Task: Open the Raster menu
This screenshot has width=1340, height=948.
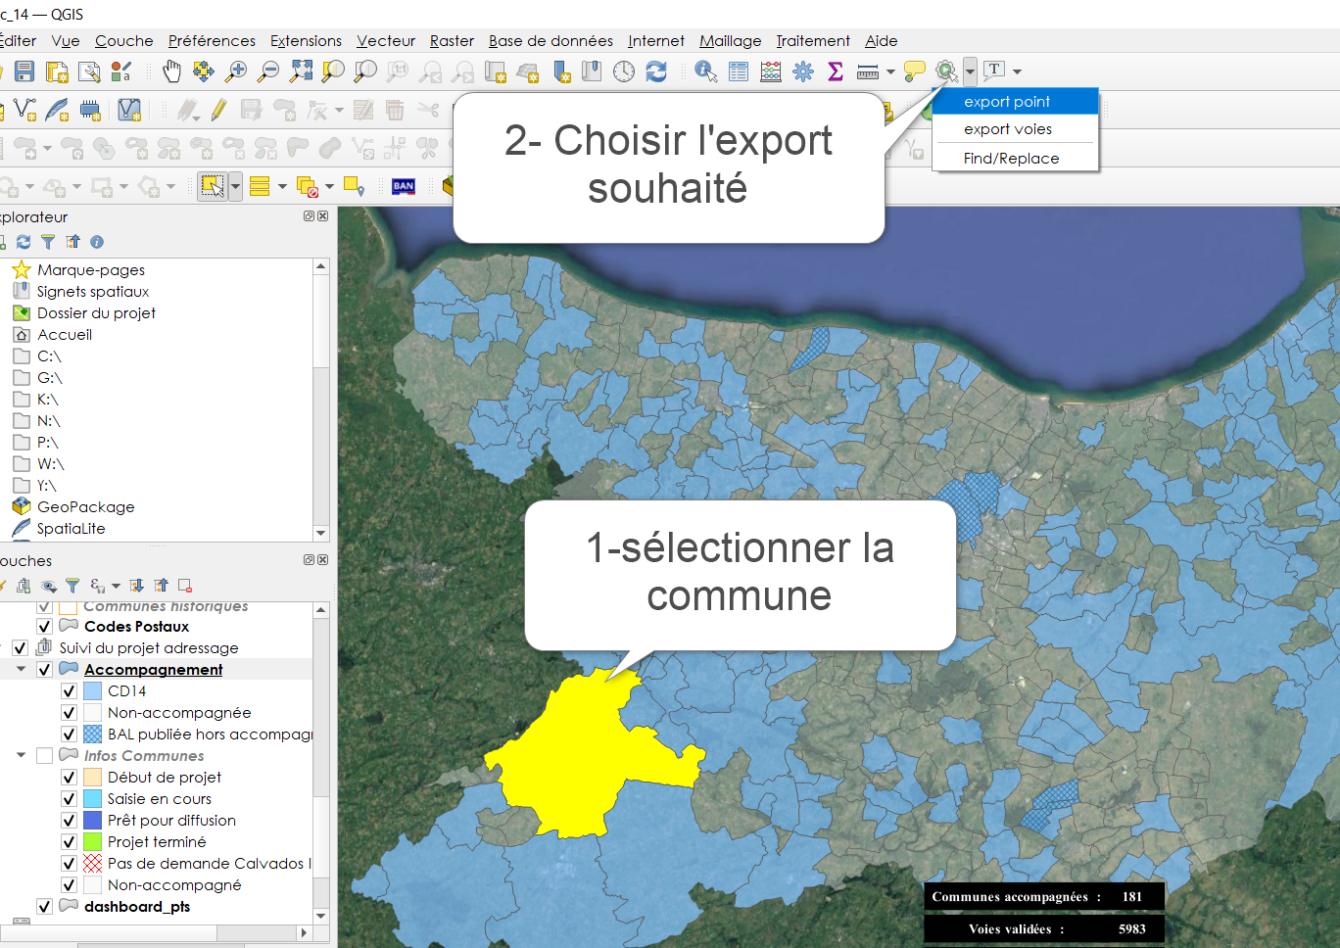Action: [452, 41]
